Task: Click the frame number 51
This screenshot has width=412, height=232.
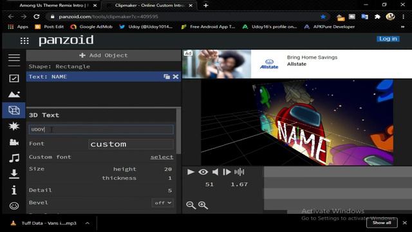Action: pos(209,184)
